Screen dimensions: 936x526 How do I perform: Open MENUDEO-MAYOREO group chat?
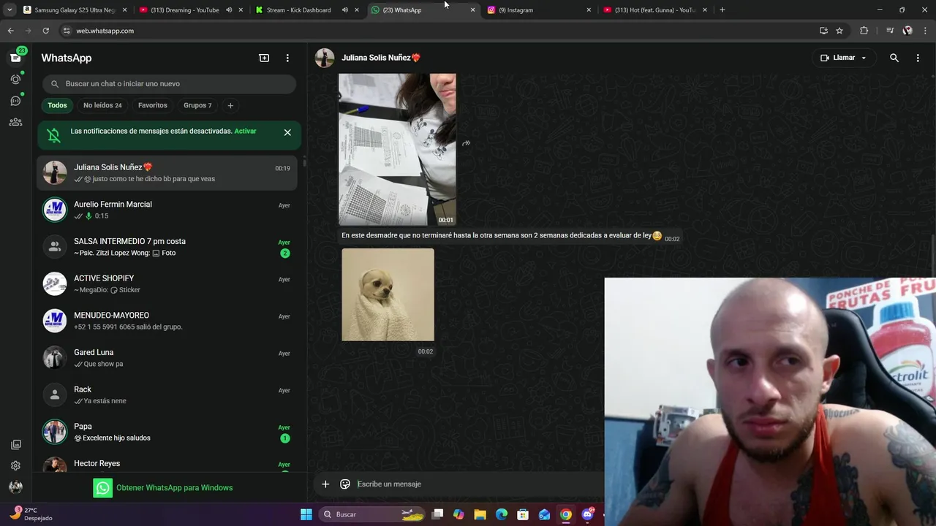(167, 321)
